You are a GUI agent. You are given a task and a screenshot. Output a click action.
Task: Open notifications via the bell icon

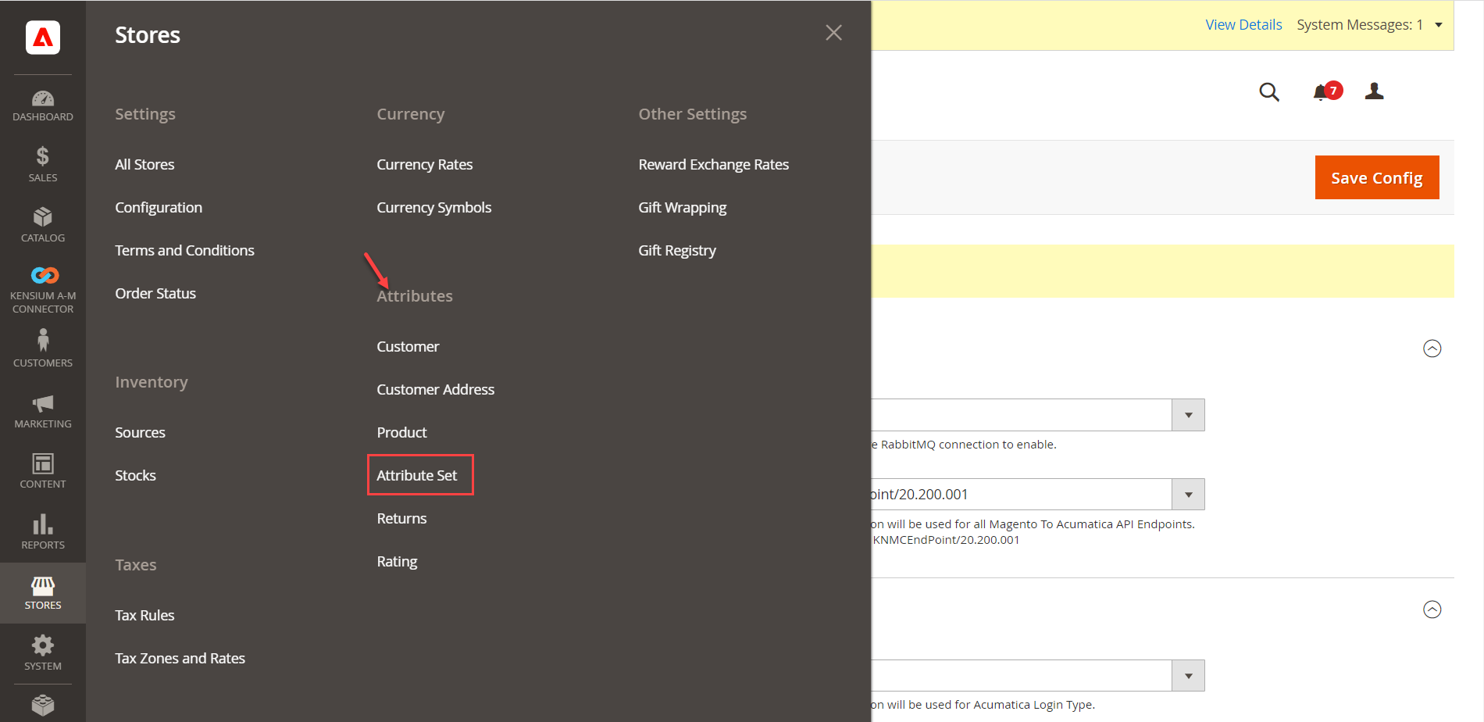(x=1322, y=92)
